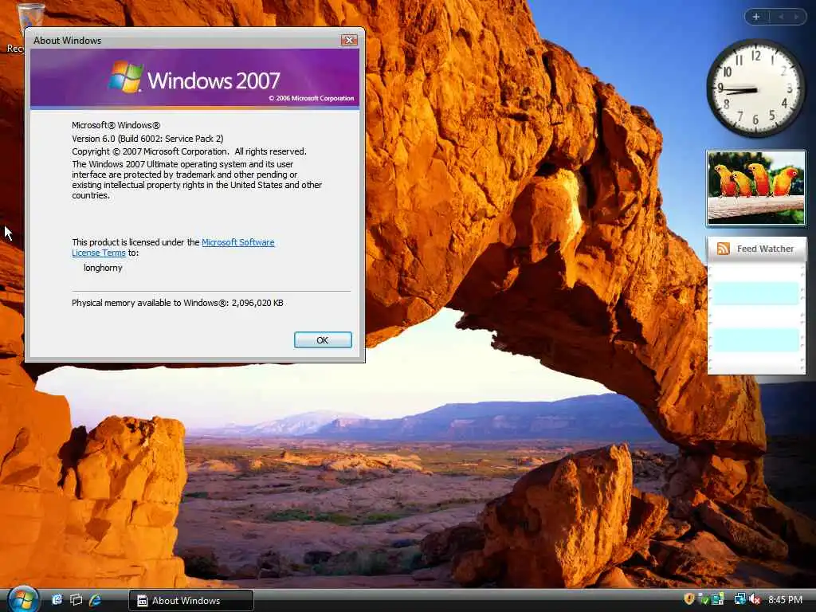Launch Internet Explorer from quick launch
Screen dimensions: 816x612
tap(96, 600)
